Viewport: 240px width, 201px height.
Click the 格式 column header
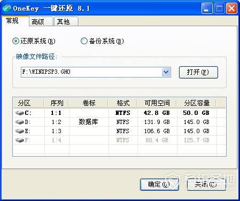[123, 103]
